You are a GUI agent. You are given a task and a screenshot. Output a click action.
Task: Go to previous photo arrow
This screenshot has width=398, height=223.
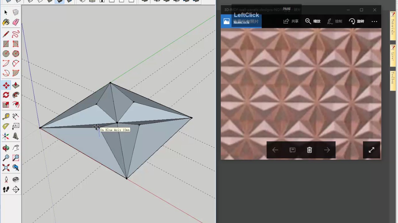click(x=275, y=150)
